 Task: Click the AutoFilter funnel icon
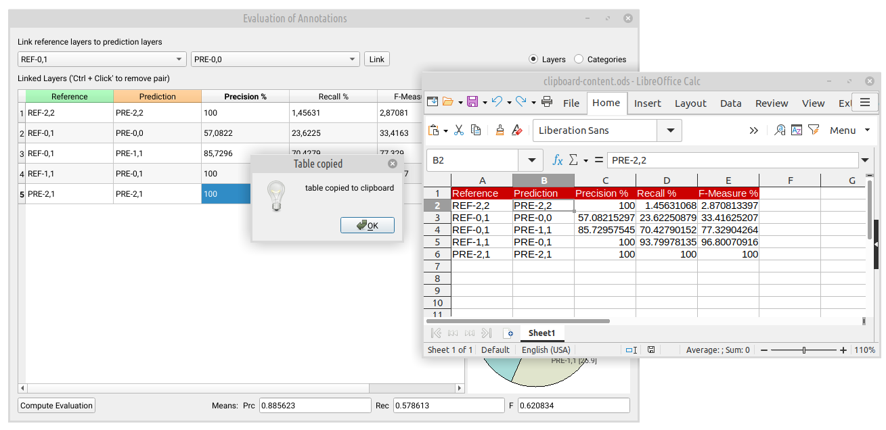814,130
